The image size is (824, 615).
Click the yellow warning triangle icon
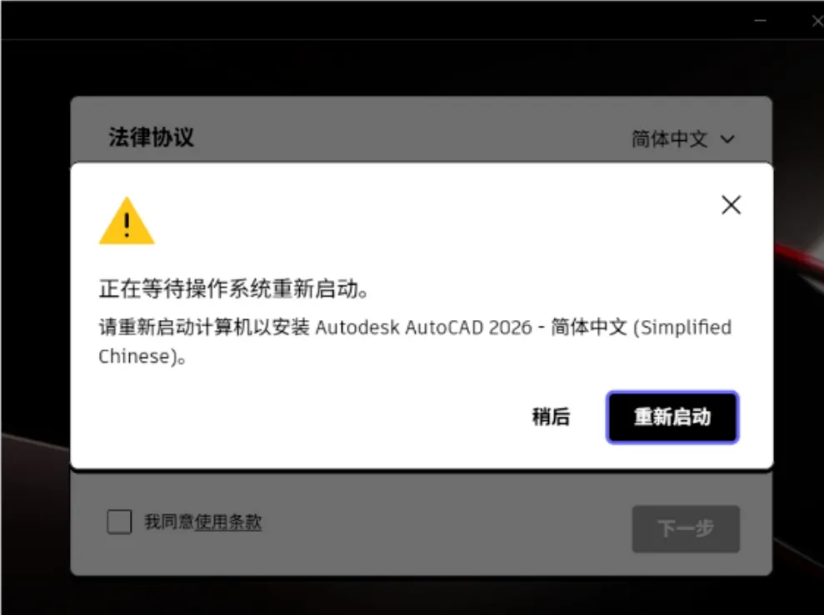(127, 222)
